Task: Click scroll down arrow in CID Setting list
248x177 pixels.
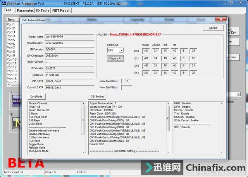Action: point(168,152)
